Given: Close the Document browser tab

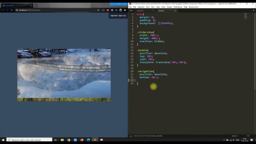Looking at the screenshot, I should [x=31, y=6].
